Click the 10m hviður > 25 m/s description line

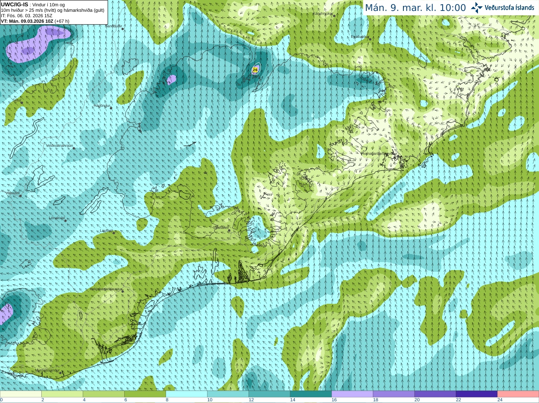53,10
